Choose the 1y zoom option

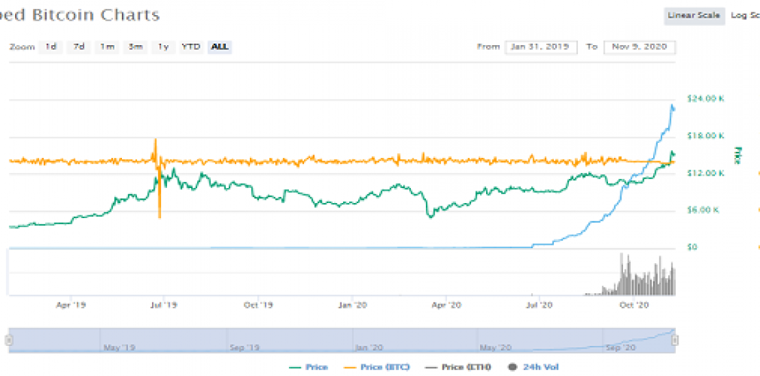point(163,46)
